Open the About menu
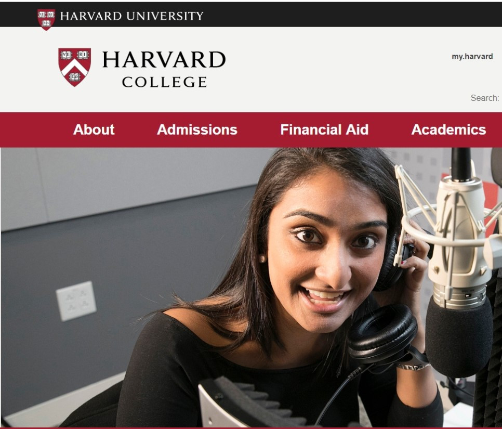This screenshot has width=502, height=429. [94, 130]
